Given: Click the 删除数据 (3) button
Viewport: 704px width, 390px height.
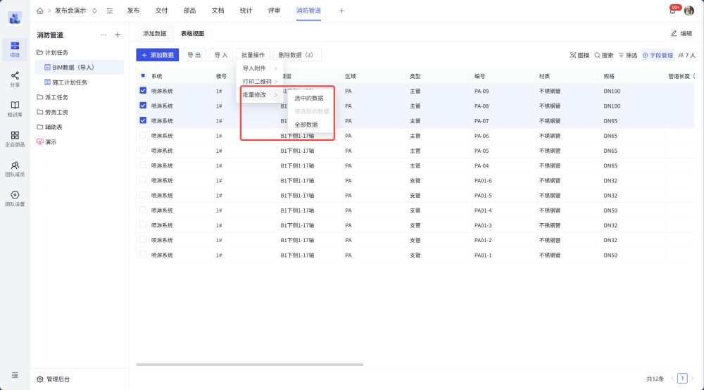Looking at the screenshot, I should (296, 55).
